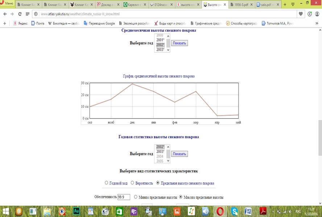This screenshot has height=217, width=322.
Task: Open the volume icon in system tray
Action: click(290, 212)
